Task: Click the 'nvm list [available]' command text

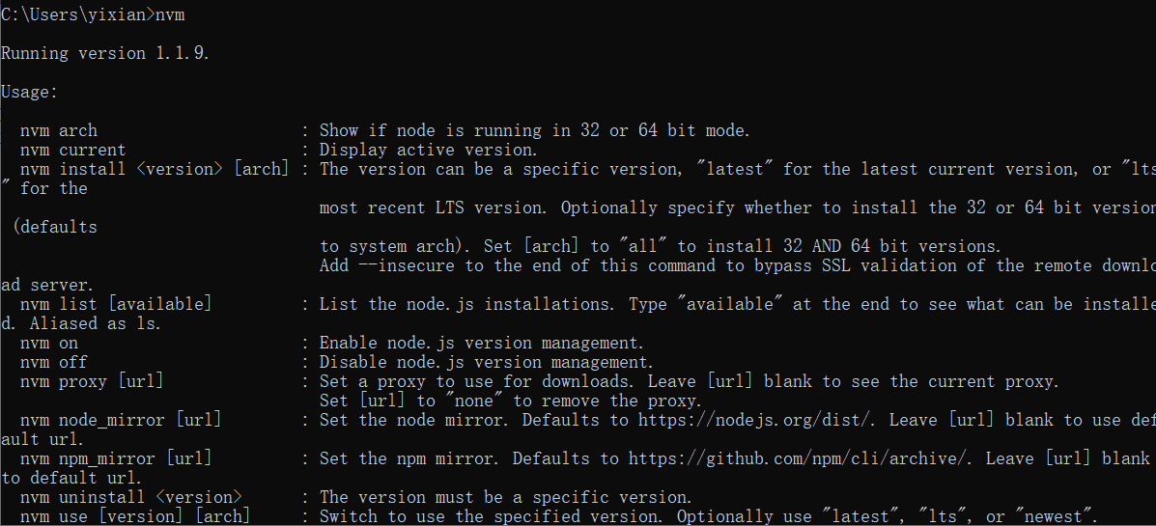Action: click(115, 304)
